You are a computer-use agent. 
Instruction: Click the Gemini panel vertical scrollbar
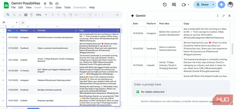pos(232,49)
